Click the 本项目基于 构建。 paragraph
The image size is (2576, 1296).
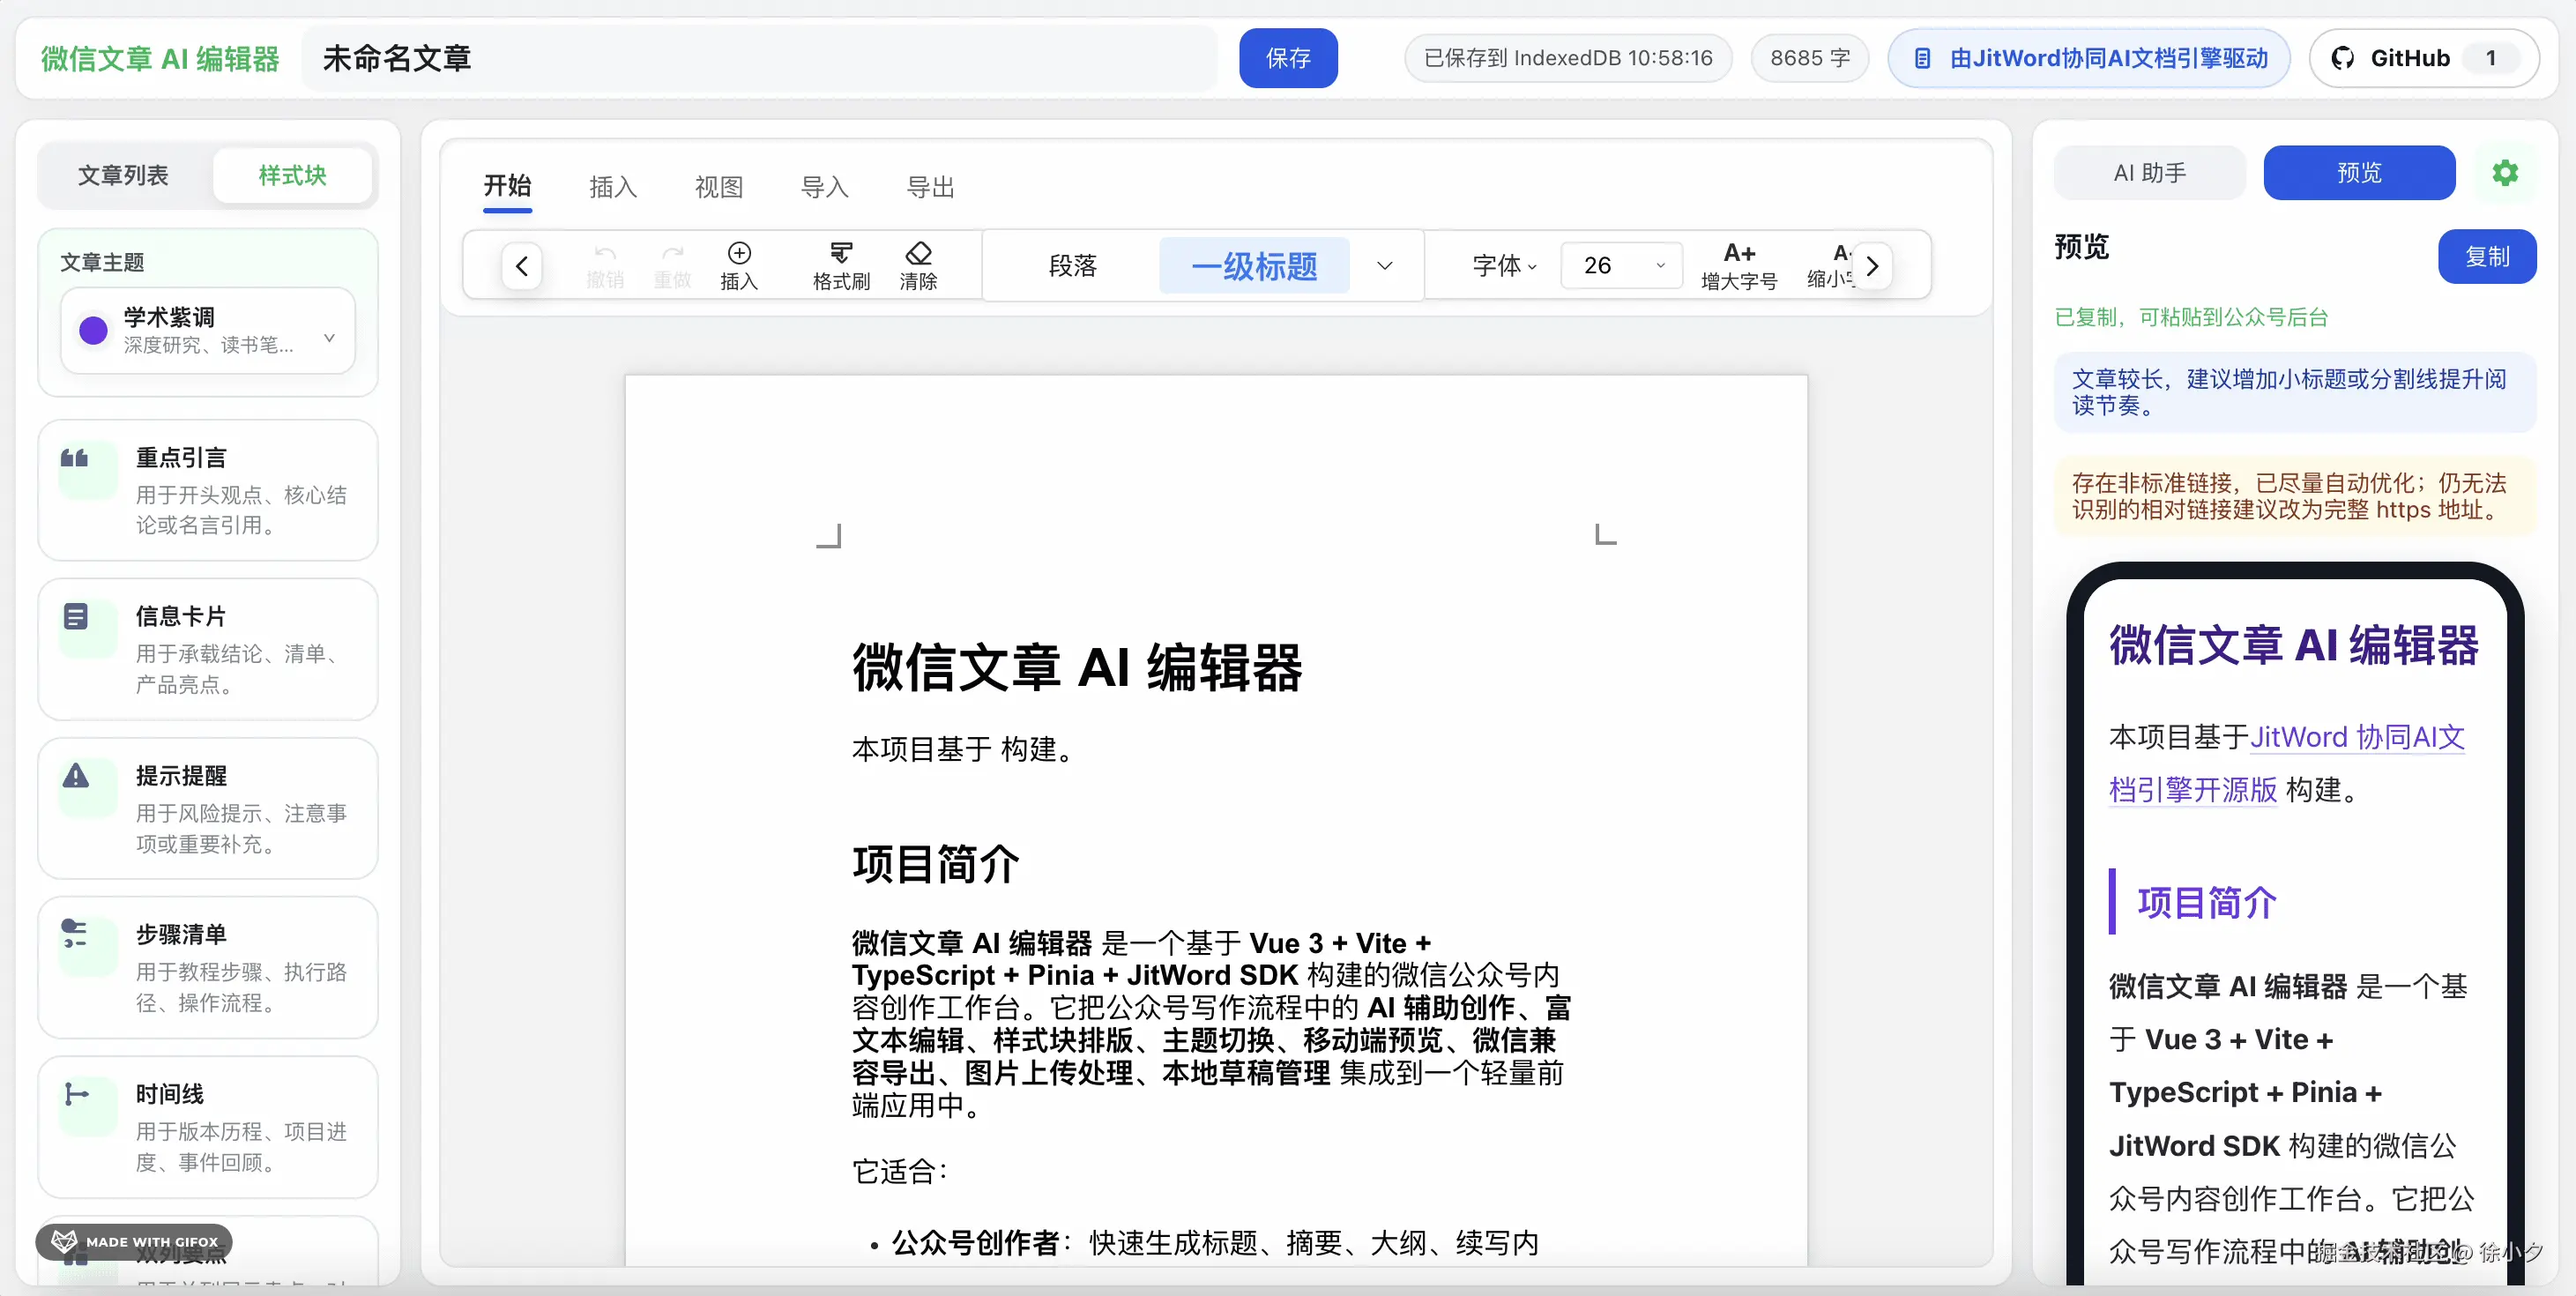click(966, 749)
